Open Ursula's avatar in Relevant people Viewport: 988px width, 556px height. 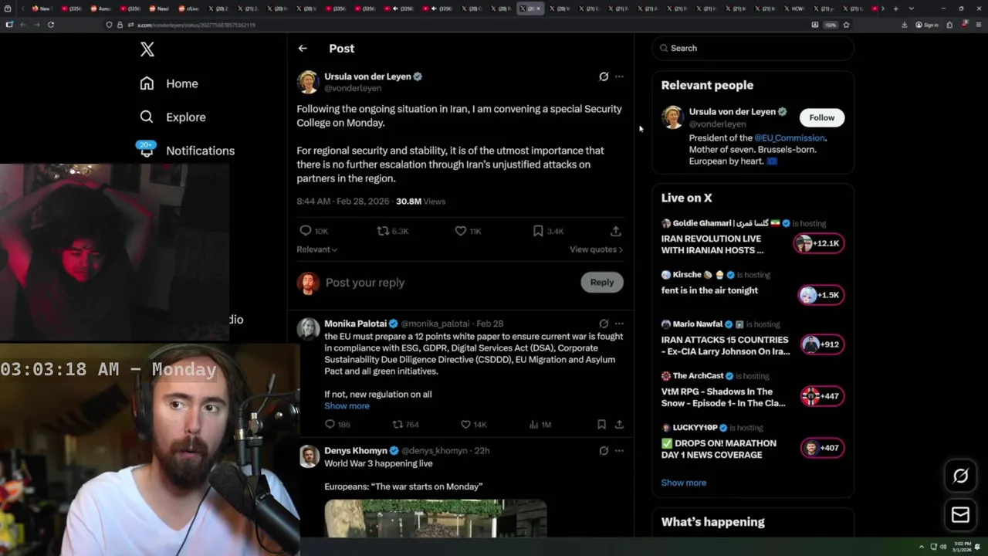click(672, 117)
